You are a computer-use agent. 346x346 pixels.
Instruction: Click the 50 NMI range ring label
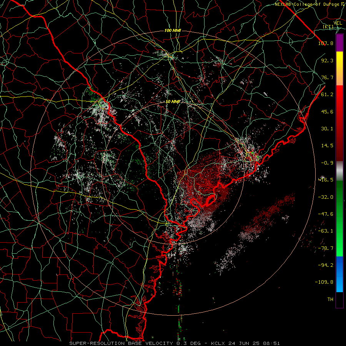[x=173, y=102]
